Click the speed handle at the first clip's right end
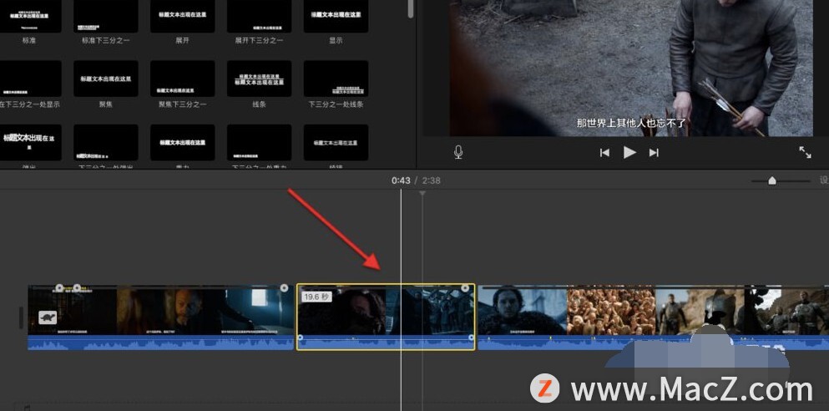The image size is (829, 411). click(x=284, y=288)
